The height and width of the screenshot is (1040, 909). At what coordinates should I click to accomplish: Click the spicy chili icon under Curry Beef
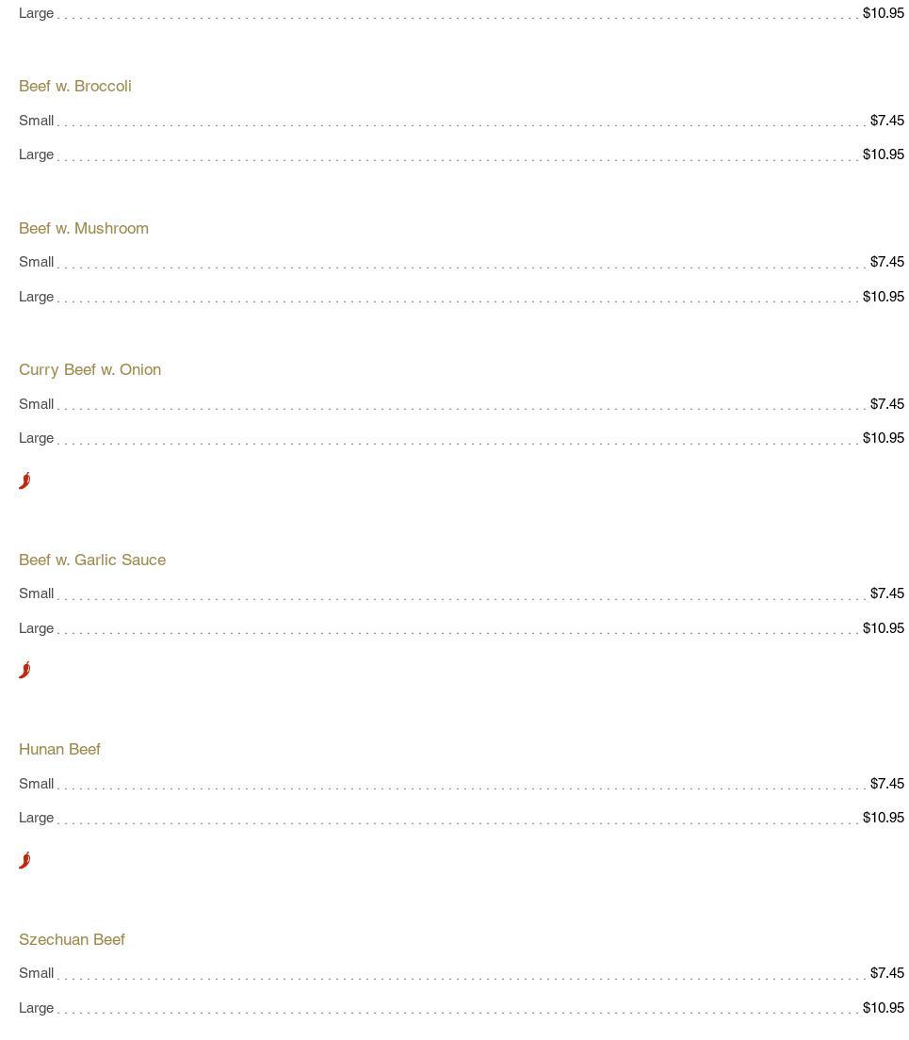24,480
